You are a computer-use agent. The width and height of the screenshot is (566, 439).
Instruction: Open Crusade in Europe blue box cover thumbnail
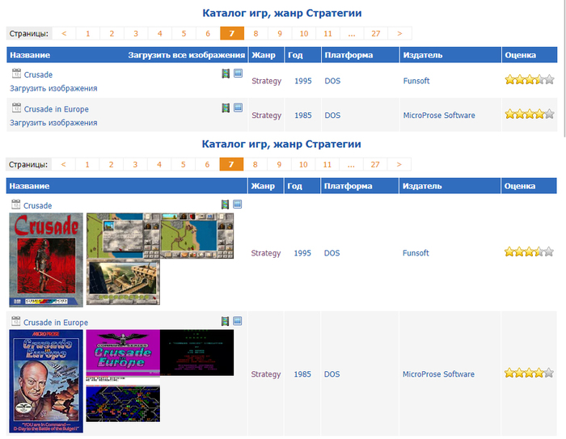46,381
